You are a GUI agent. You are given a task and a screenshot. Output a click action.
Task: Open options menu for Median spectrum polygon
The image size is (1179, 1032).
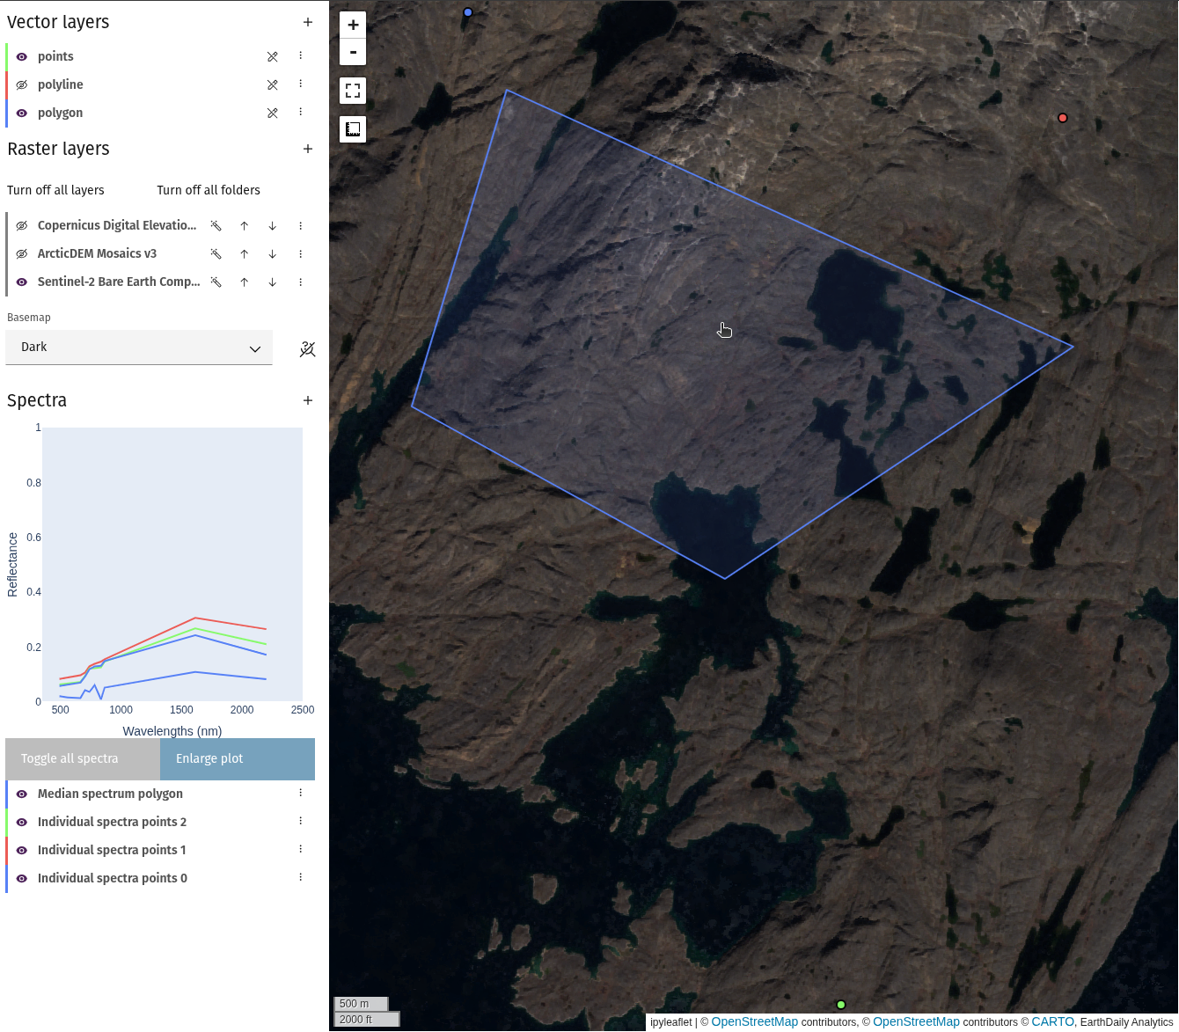[301, 794]
